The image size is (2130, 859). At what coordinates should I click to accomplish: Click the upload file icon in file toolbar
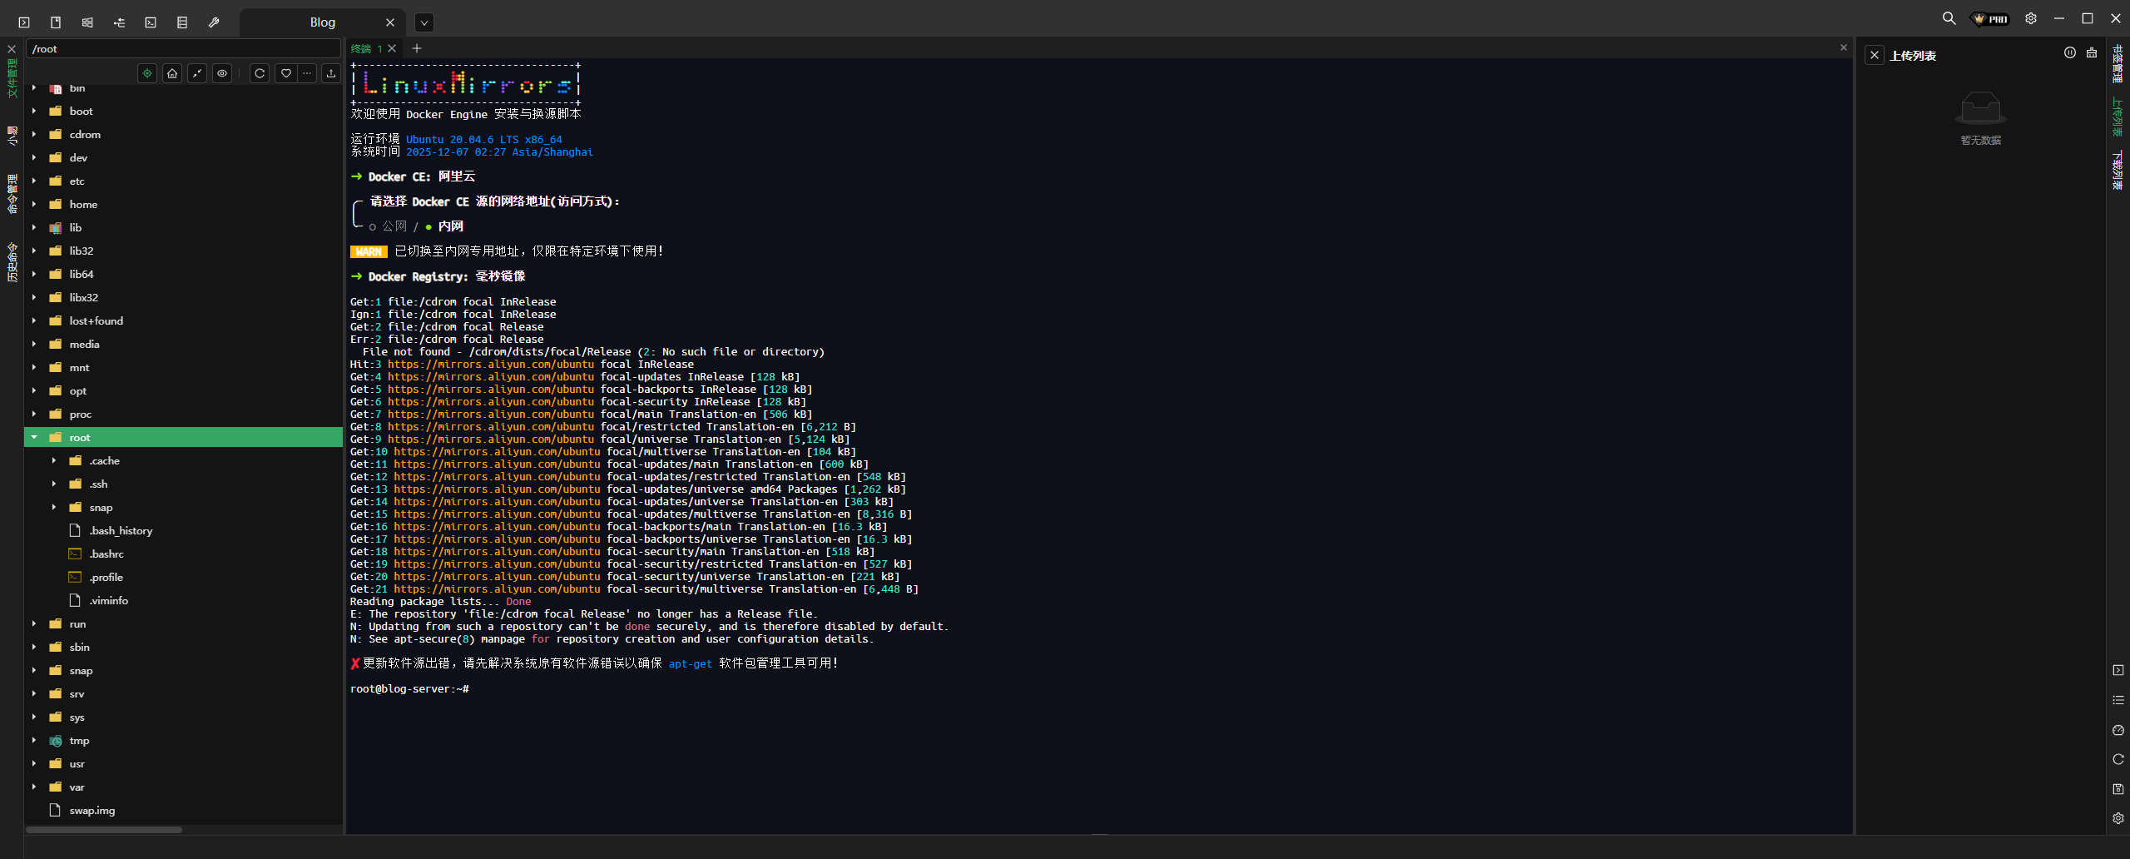pyautogui.click(x=331, y=73)
